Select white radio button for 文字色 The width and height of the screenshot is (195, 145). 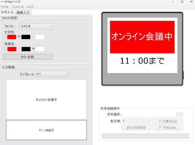33,37
